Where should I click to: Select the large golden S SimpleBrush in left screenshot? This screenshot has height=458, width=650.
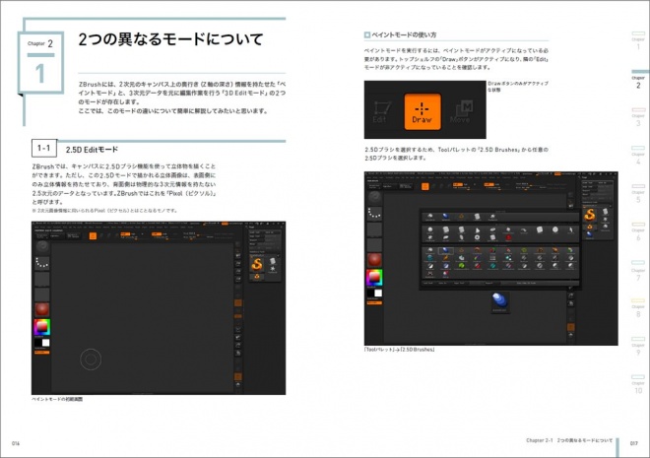coord(257,264)
